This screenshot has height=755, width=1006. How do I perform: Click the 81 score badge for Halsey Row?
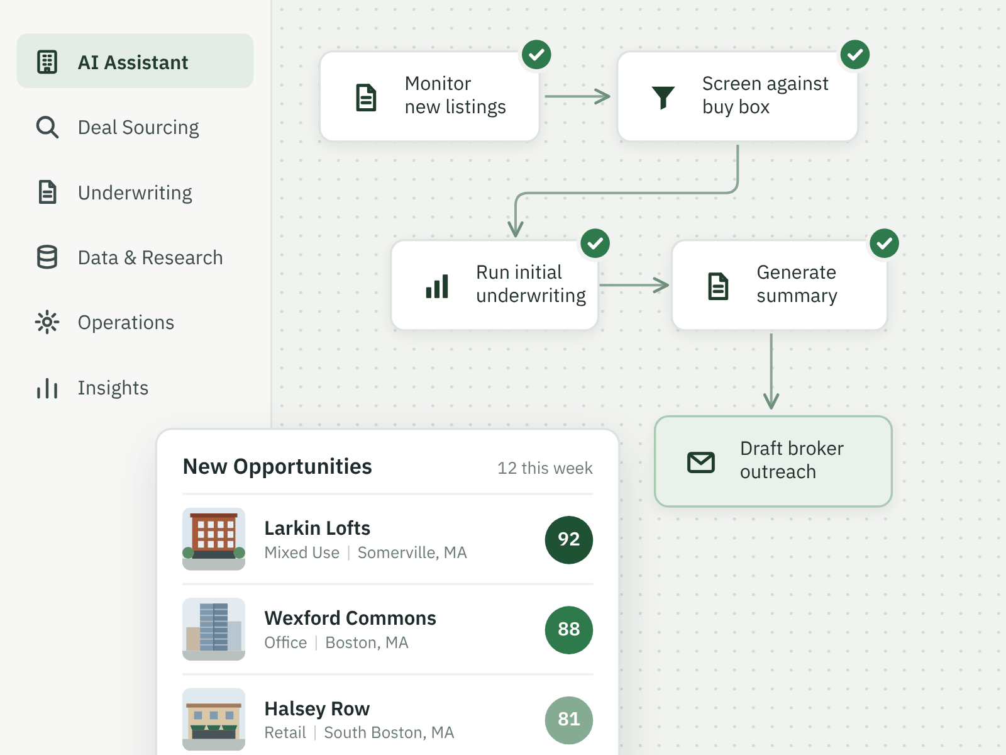(x=569, y=720)
